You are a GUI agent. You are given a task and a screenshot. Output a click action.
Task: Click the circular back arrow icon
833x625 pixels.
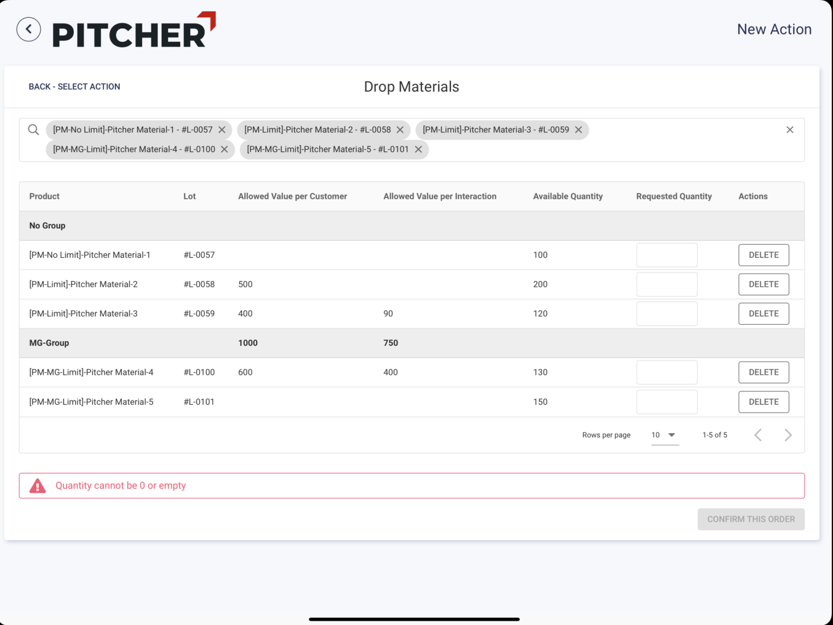[29, 30]
